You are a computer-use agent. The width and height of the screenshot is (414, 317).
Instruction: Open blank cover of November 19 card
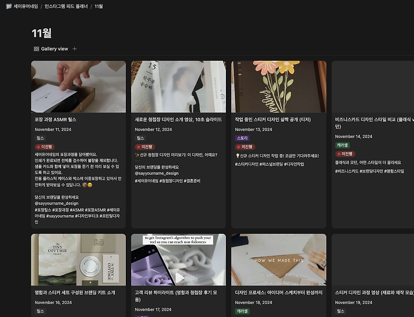(x=373, y=260)
